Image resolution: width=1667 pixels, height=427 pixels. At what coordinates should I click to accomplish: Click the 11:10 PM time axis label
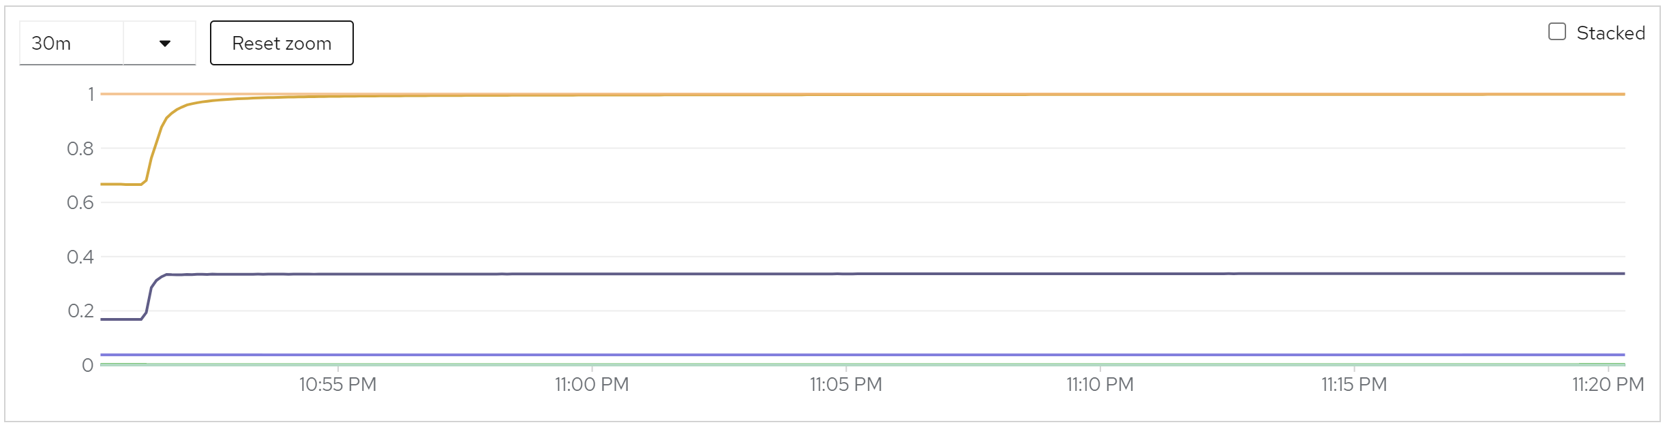[x=1100, y=385]
